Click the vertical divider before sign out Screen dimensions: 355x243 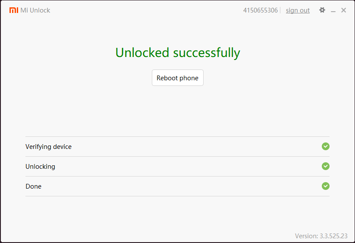[x=280, y=10]
